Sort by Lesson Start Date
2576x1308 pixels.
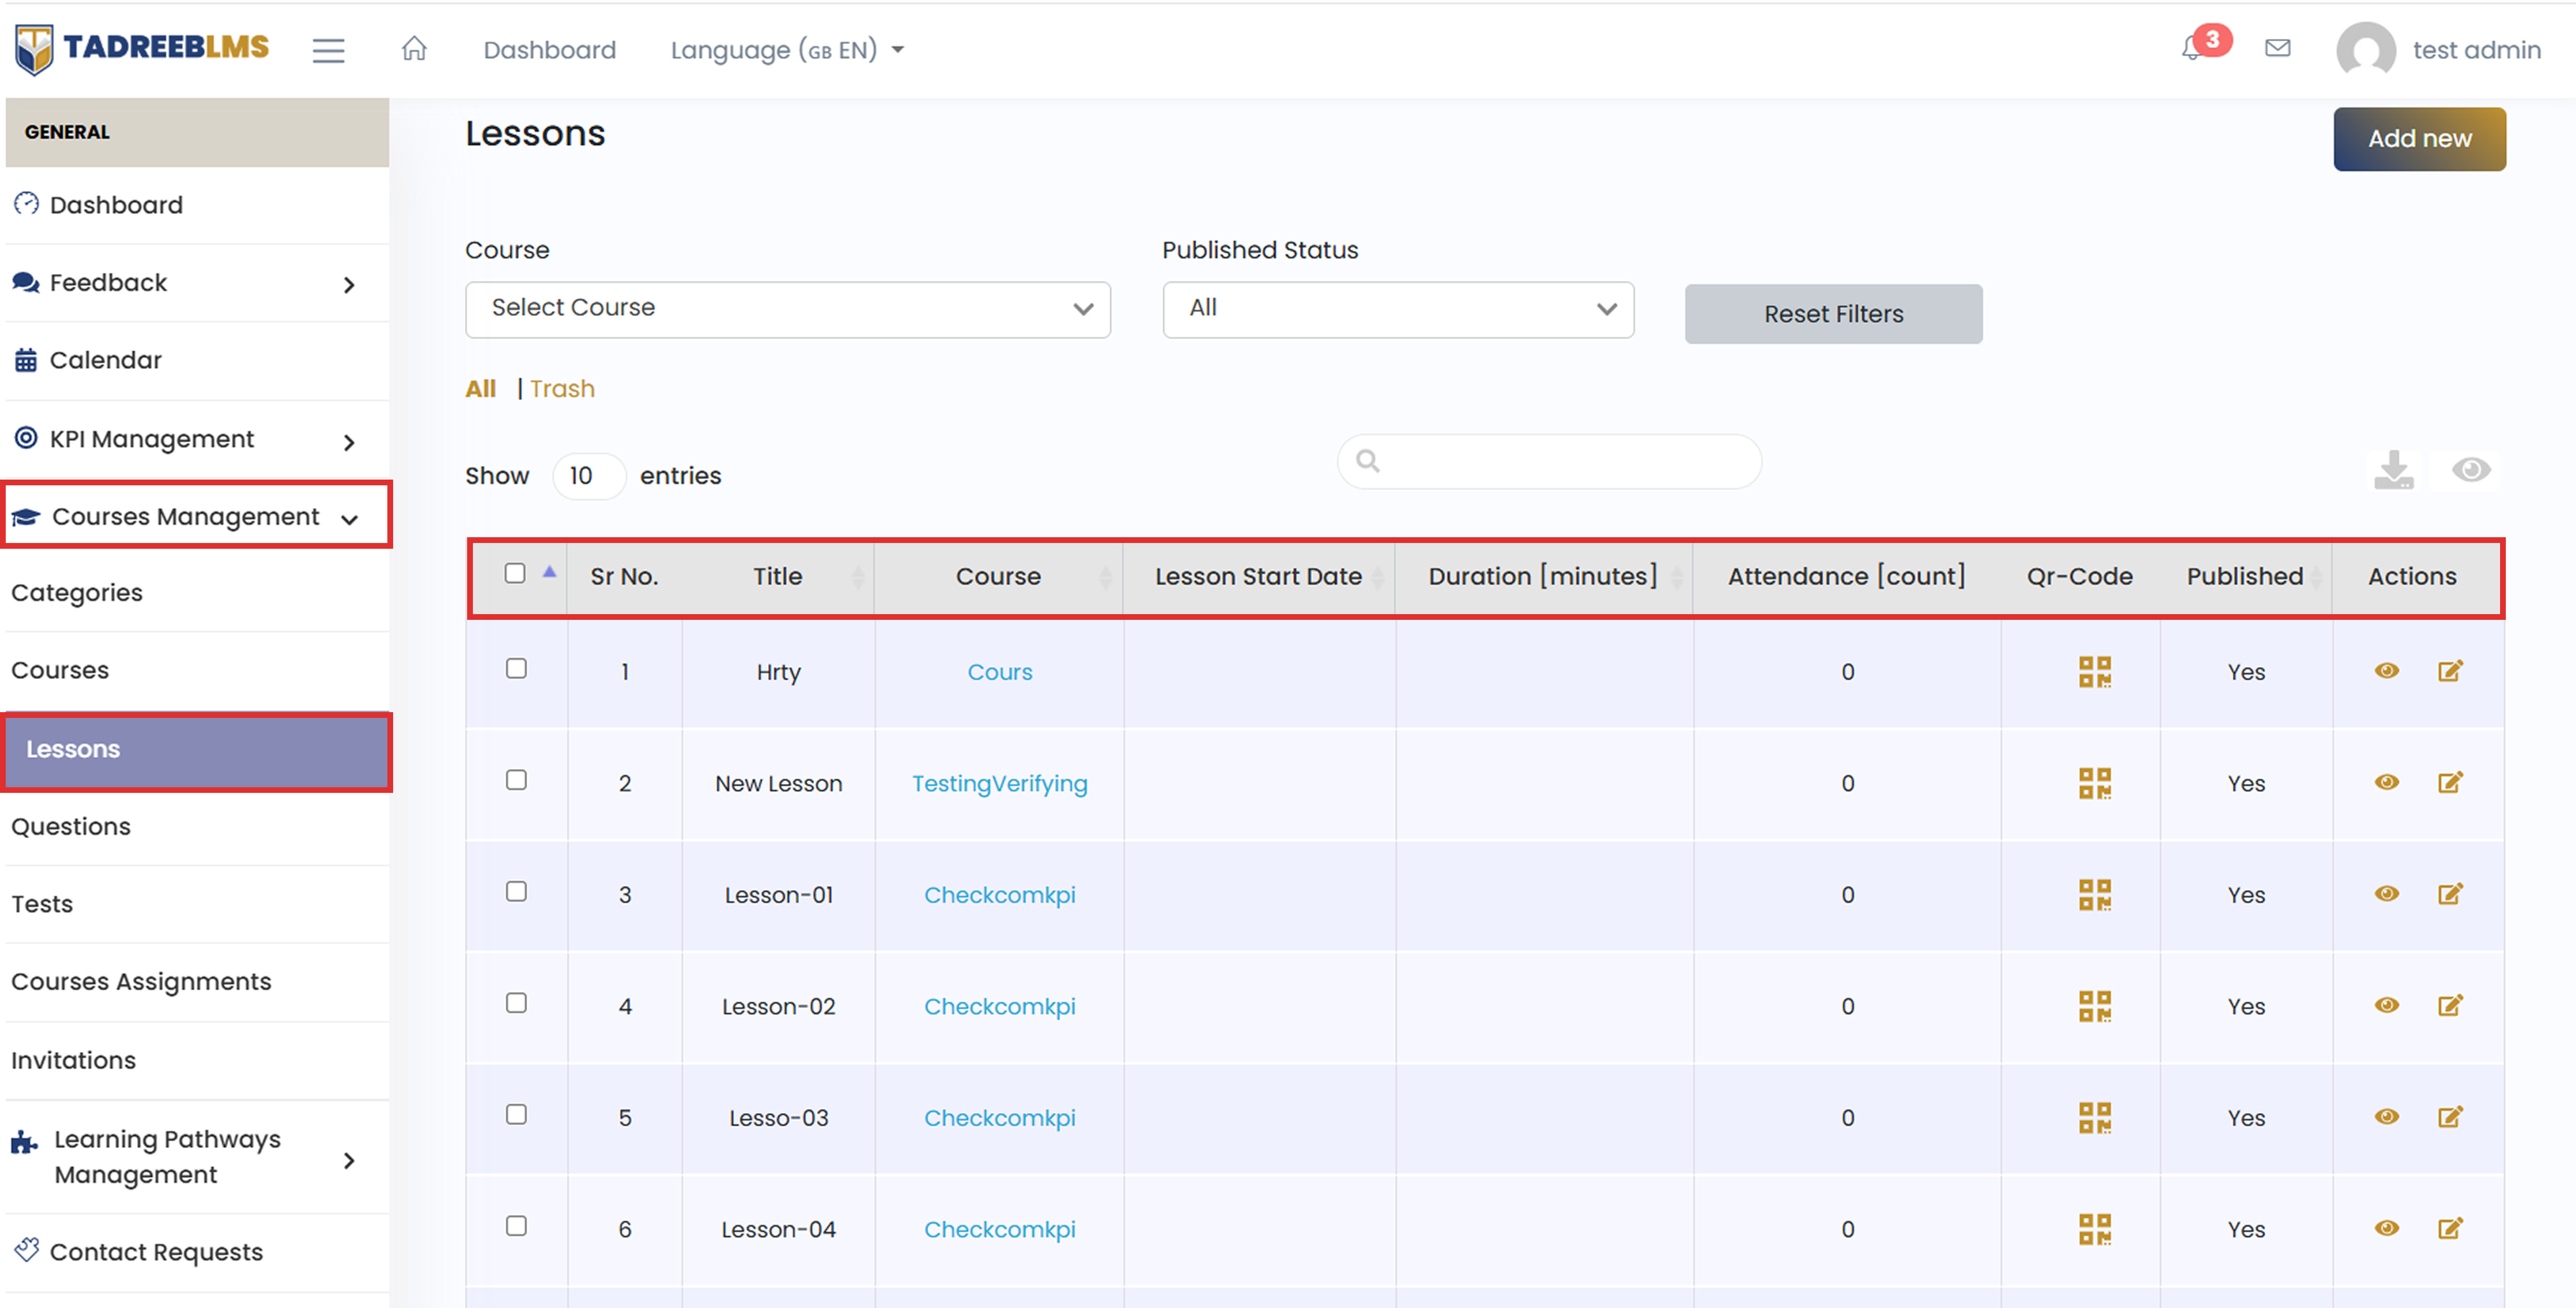click(1258, 577)
